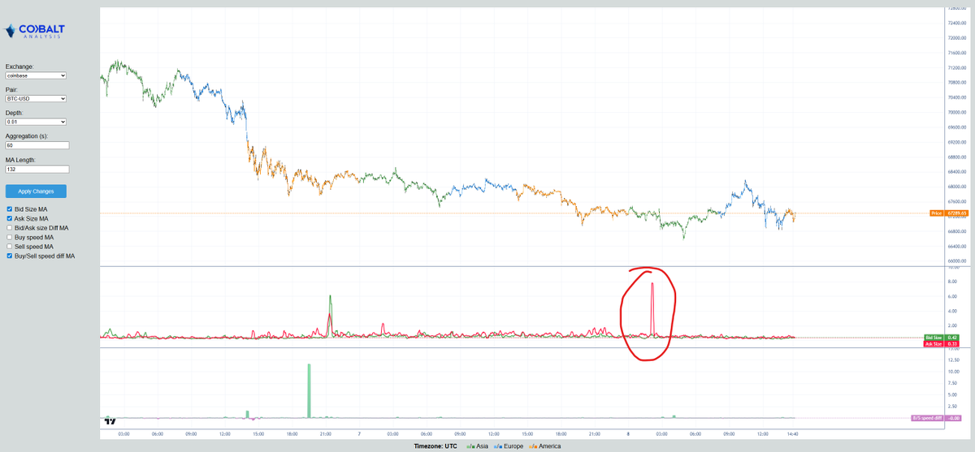Open the Exchange dropdown showing coinbase
The height and width of the screenshot is (452, 975).
(x=36, y=75)
